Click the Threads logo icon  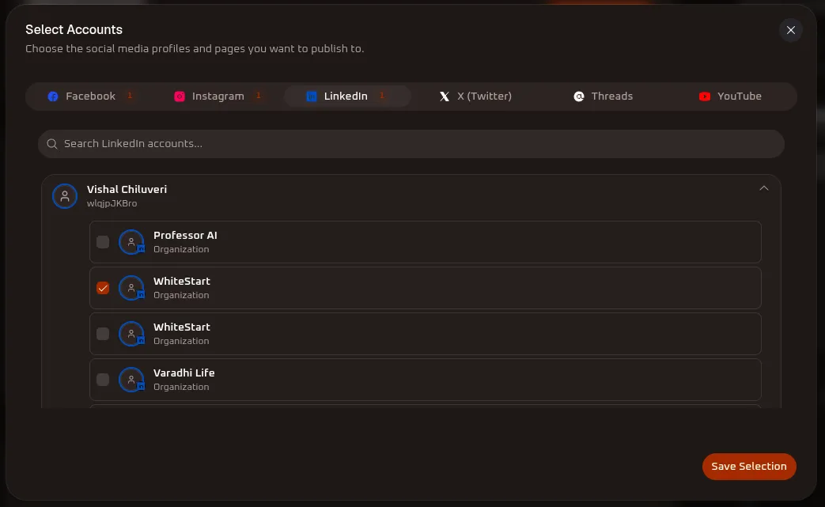coord(579,96)
